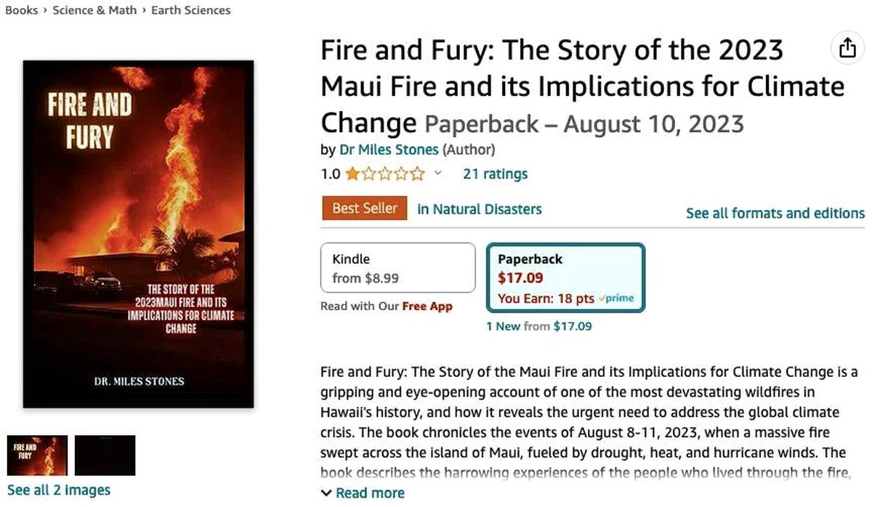Open the main book cover image
Screen dimensions: 872x507
point(138,234)
